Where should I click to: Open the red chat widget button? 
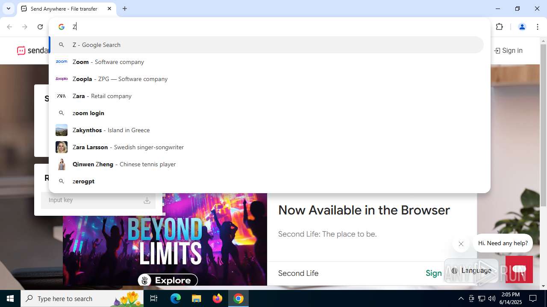tap(519, 269)
